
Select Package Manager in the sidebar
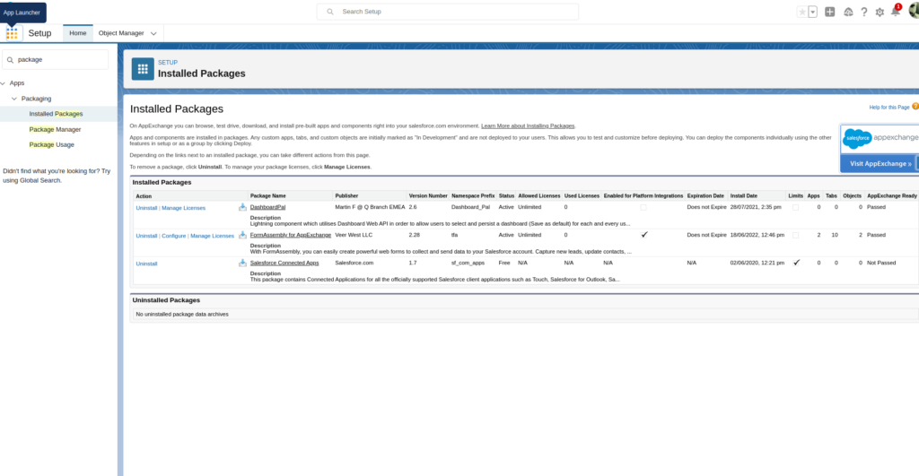pos(55,129)
